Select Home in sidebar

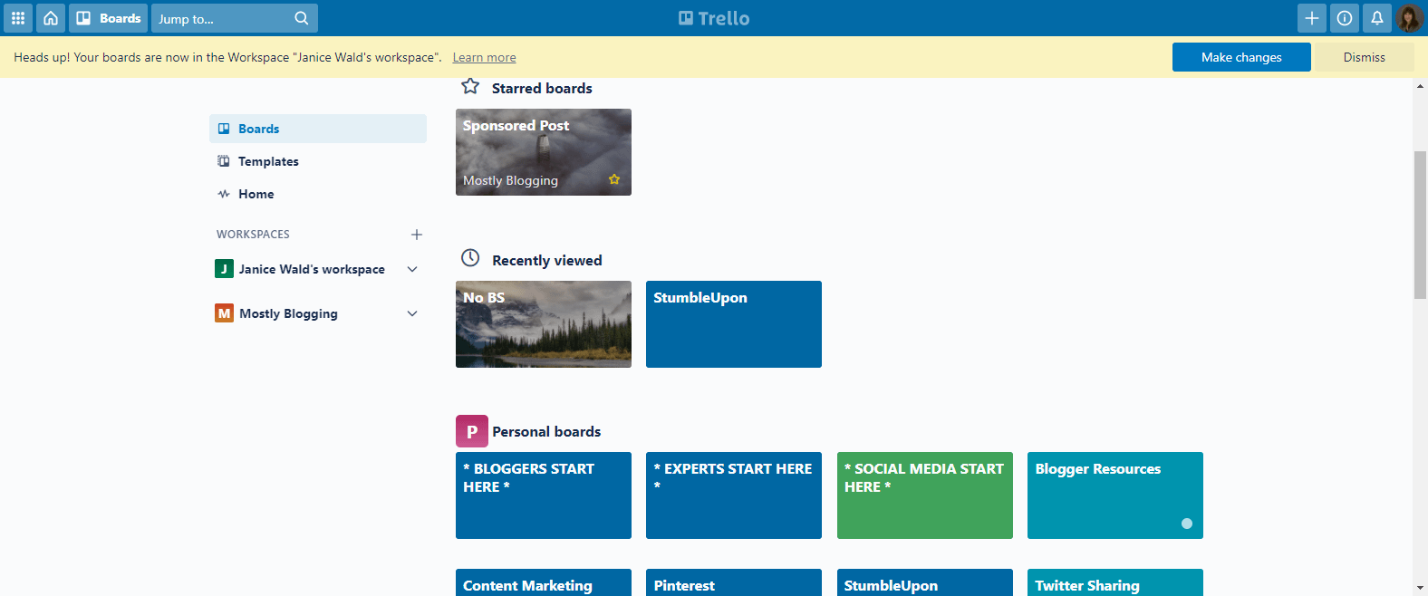318,194
